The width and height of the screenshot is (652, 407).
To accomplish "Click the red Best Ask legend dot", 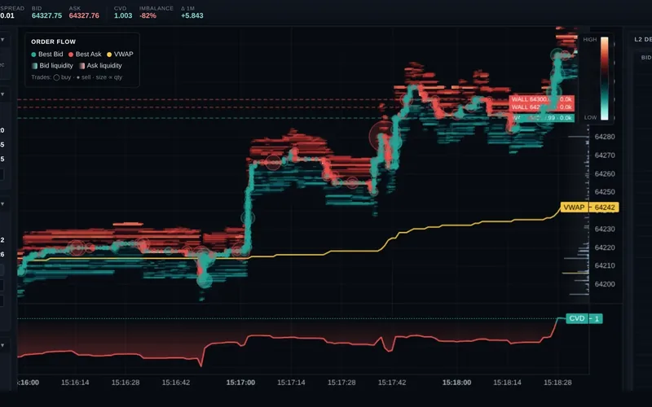I will pos(71,55).
